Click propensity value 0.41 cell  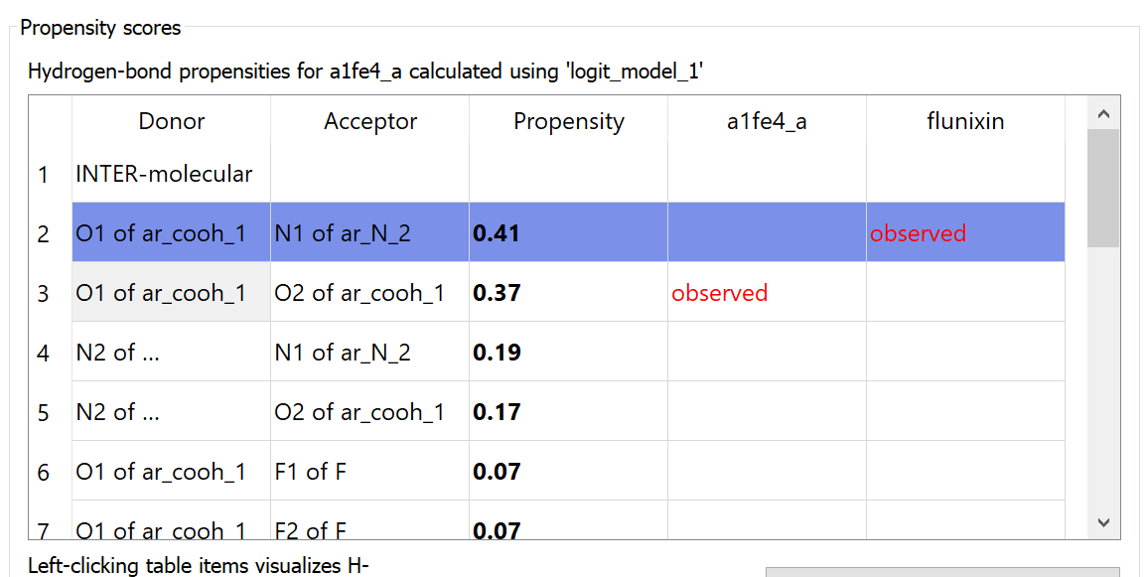click(568, 233)
